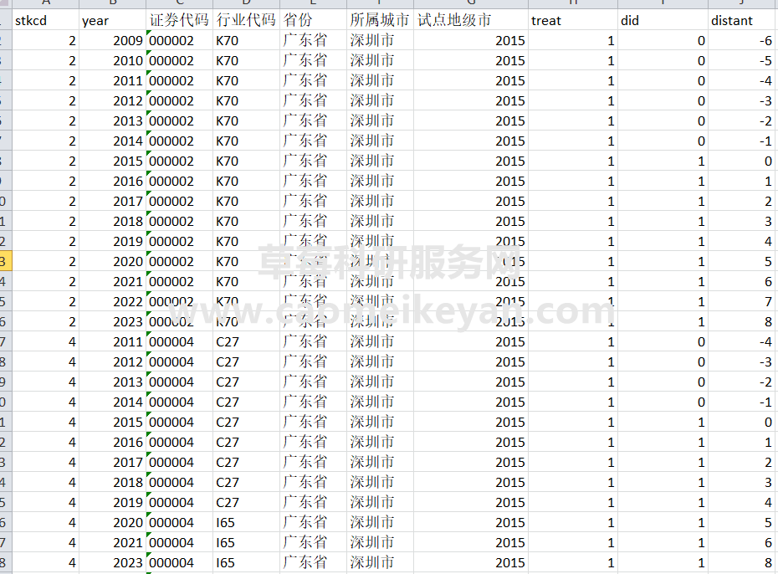The width and height of the screenshot is (778, 574).
Task: Select did value 1 in stkcd 2's 2015 row
Action: 663,161
